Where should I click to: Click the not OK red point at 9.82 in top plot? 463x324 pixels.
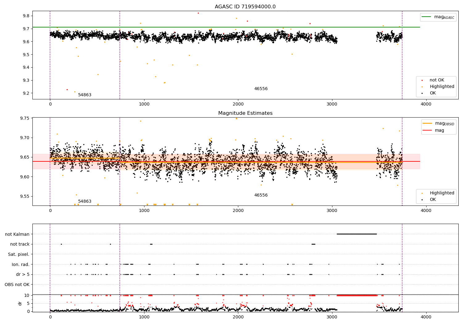click(x=198, y=13)
